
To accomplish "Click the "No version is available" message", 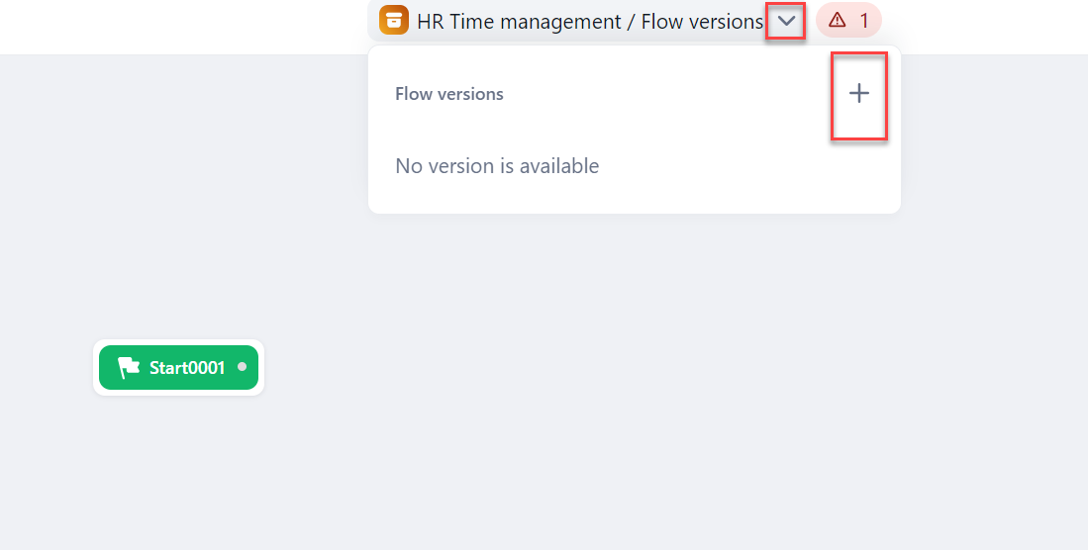I will tap(497, 166).
